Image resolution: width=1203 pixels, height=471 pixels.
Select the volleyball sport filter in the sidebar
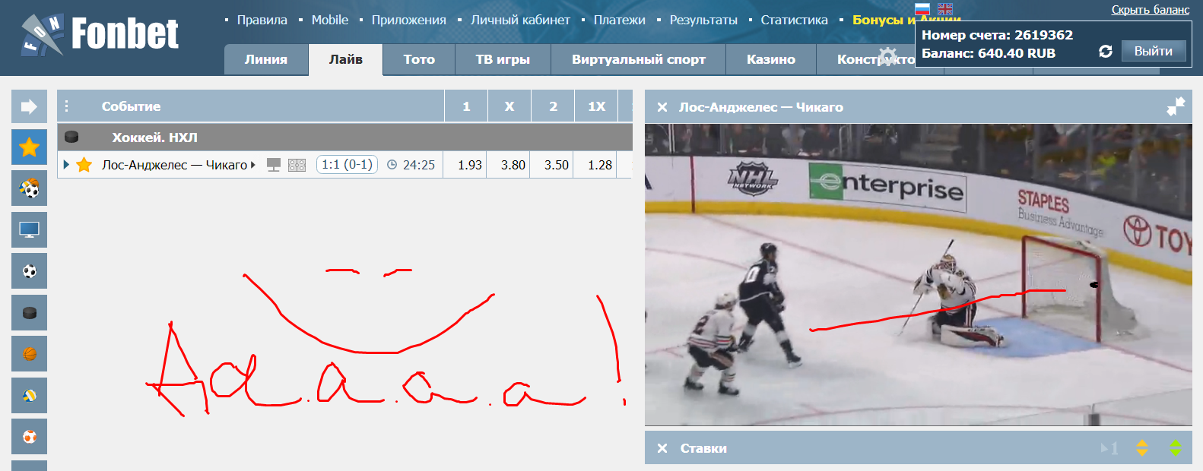[29, 395]
